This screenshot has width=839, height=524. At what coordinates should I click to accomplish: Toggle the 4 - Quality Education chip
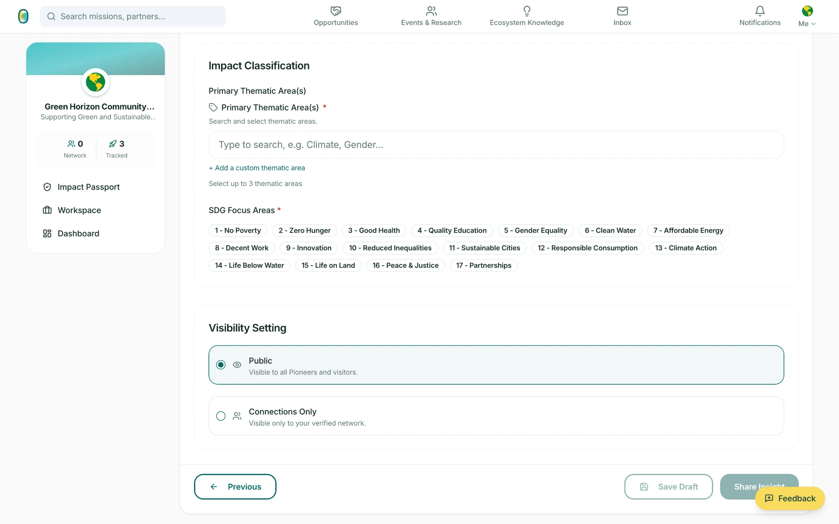pos(452,231)
